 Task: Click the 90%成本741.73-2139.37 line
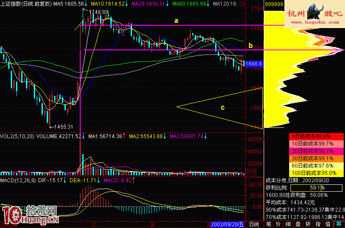click(305, 210)
